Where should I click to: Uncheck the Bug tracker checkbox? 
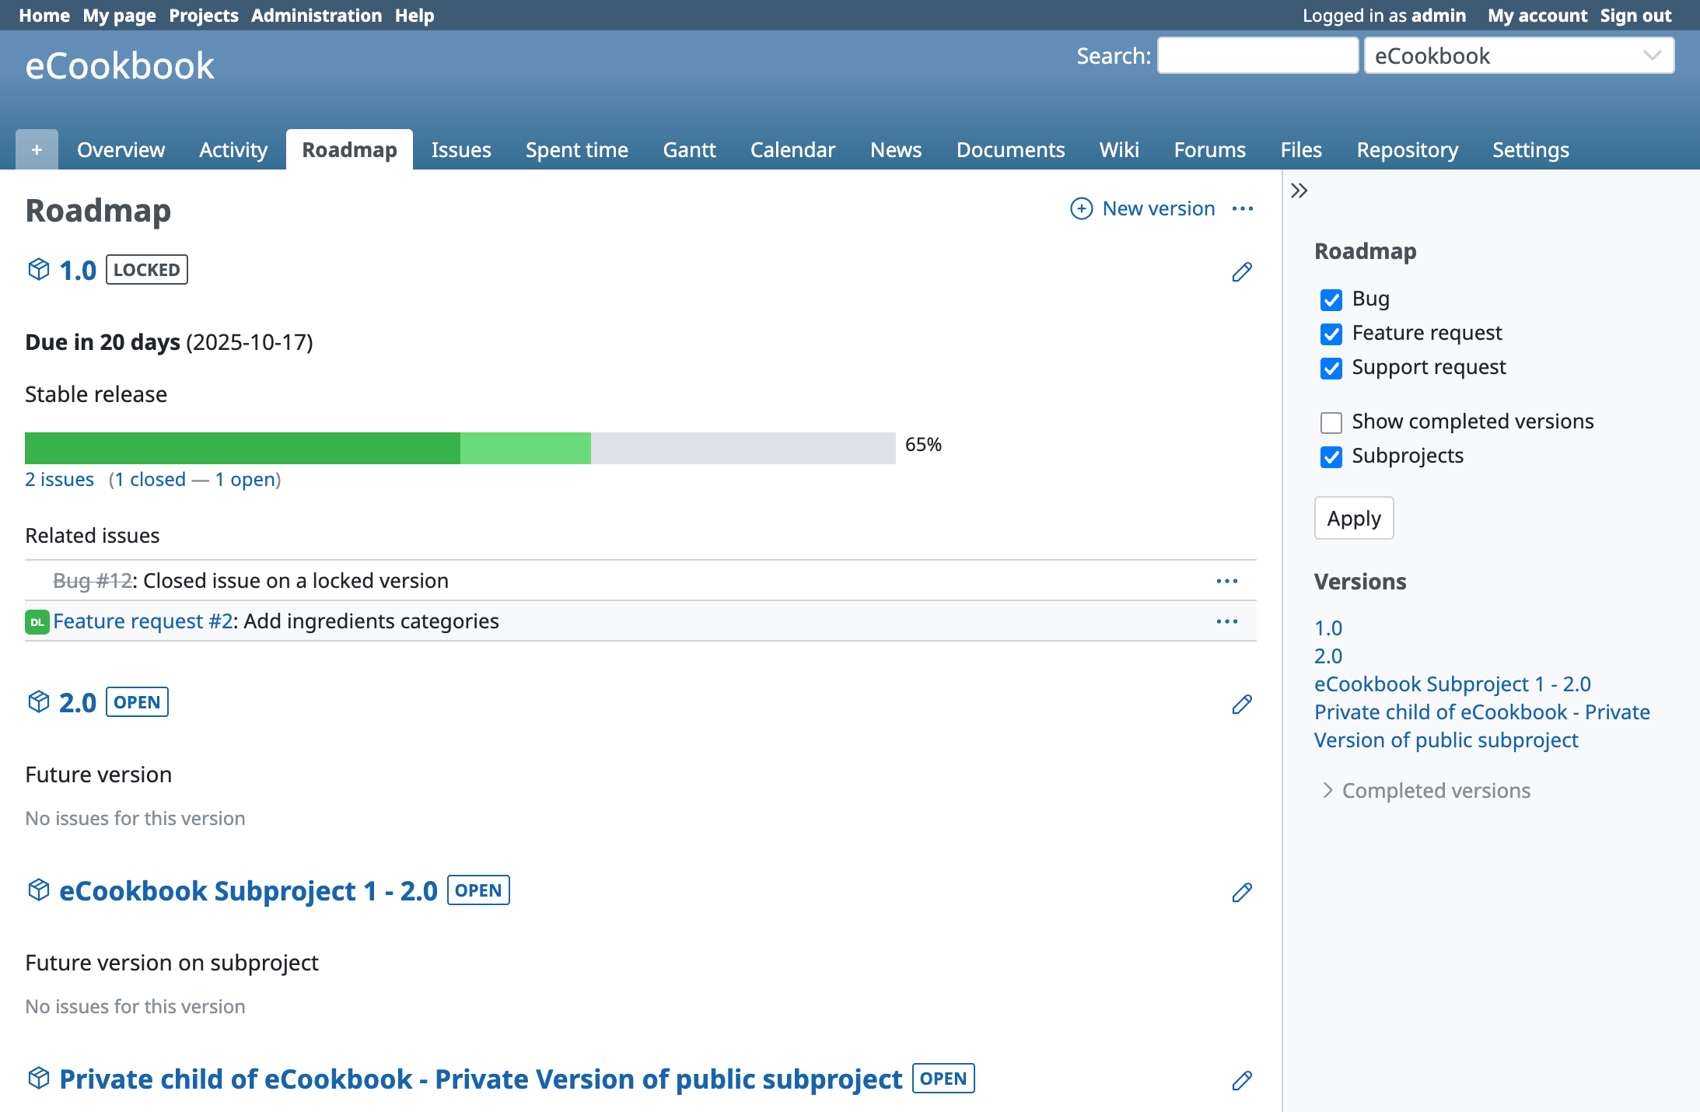tap(1331, 299)
